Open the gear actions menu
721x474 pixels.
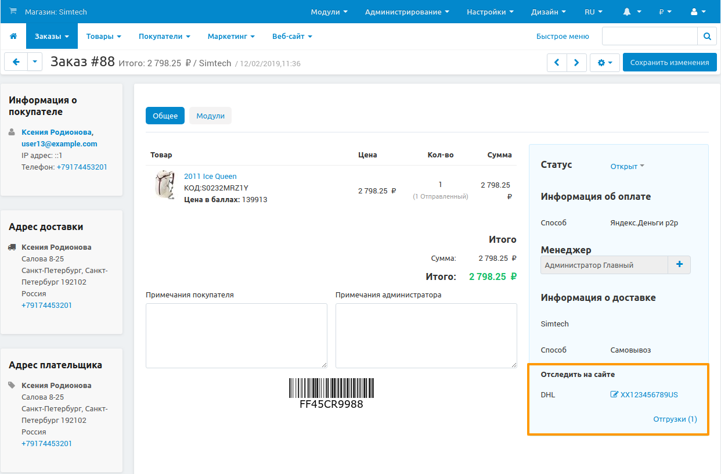(x=604, y=63)
